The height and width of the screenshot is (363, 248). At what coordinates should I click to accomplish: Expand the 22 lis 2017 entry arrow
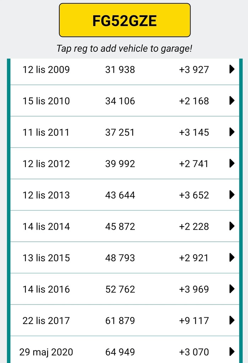coord(232,320)
